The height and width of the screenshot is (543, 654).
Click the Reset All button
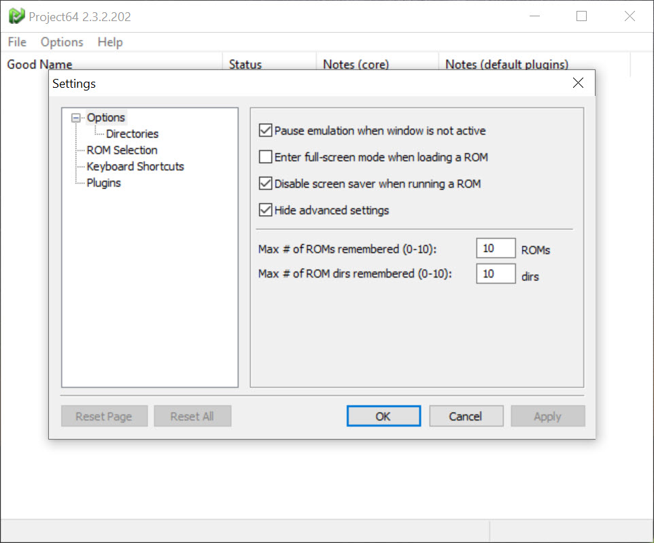(192, 416)
